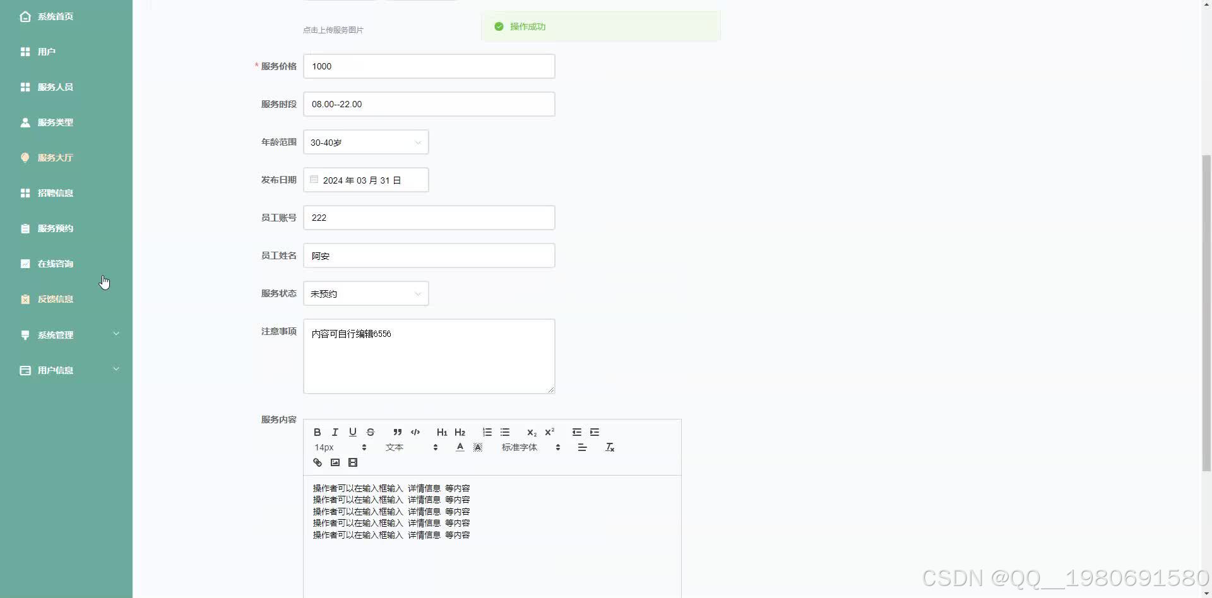Click the bold formatting icon

[x=318, y=432]
